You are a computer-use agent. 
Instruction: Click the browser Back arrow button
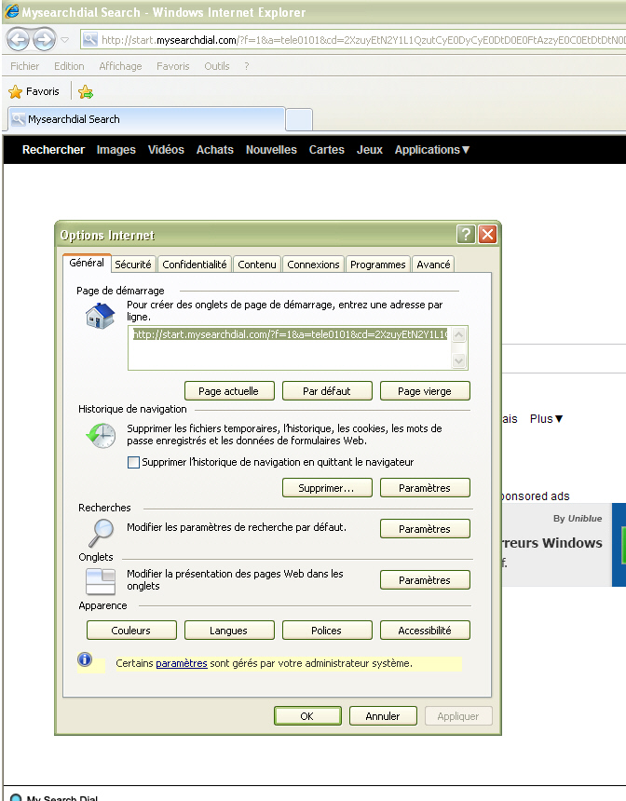(19, 39)
